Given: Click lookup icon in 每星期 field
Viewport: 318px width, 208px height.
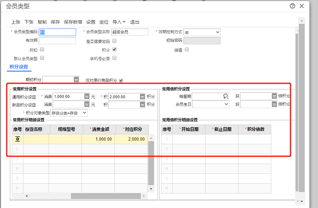Looking at the screenshot, I should tap(226, 96).
